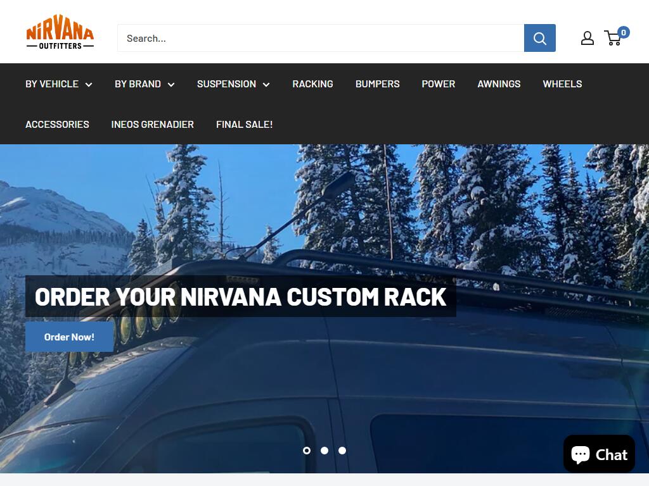Expand the By Vehicle dropdown
Image resolution: width=649 pixels, height=486 pixels.
tap(59, 84)
